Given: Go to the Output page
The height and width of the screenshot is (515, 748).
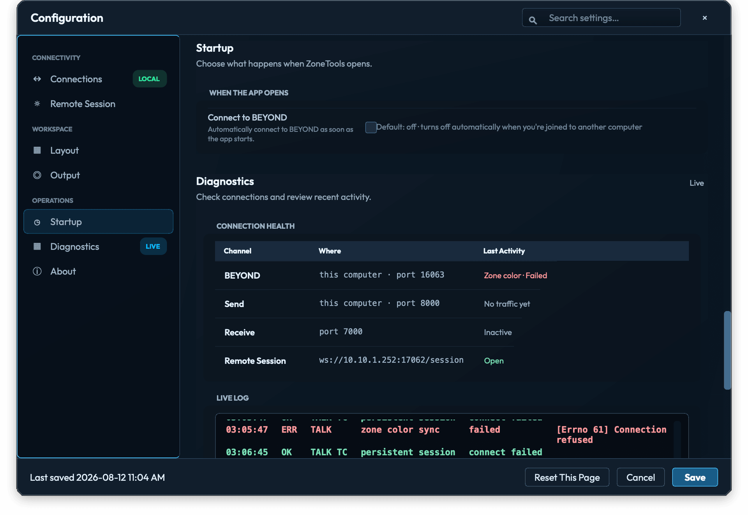Looking at the screenshot, I should coord(99,175).
